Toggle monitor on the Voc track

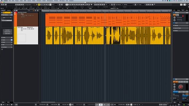pos(24,29)
